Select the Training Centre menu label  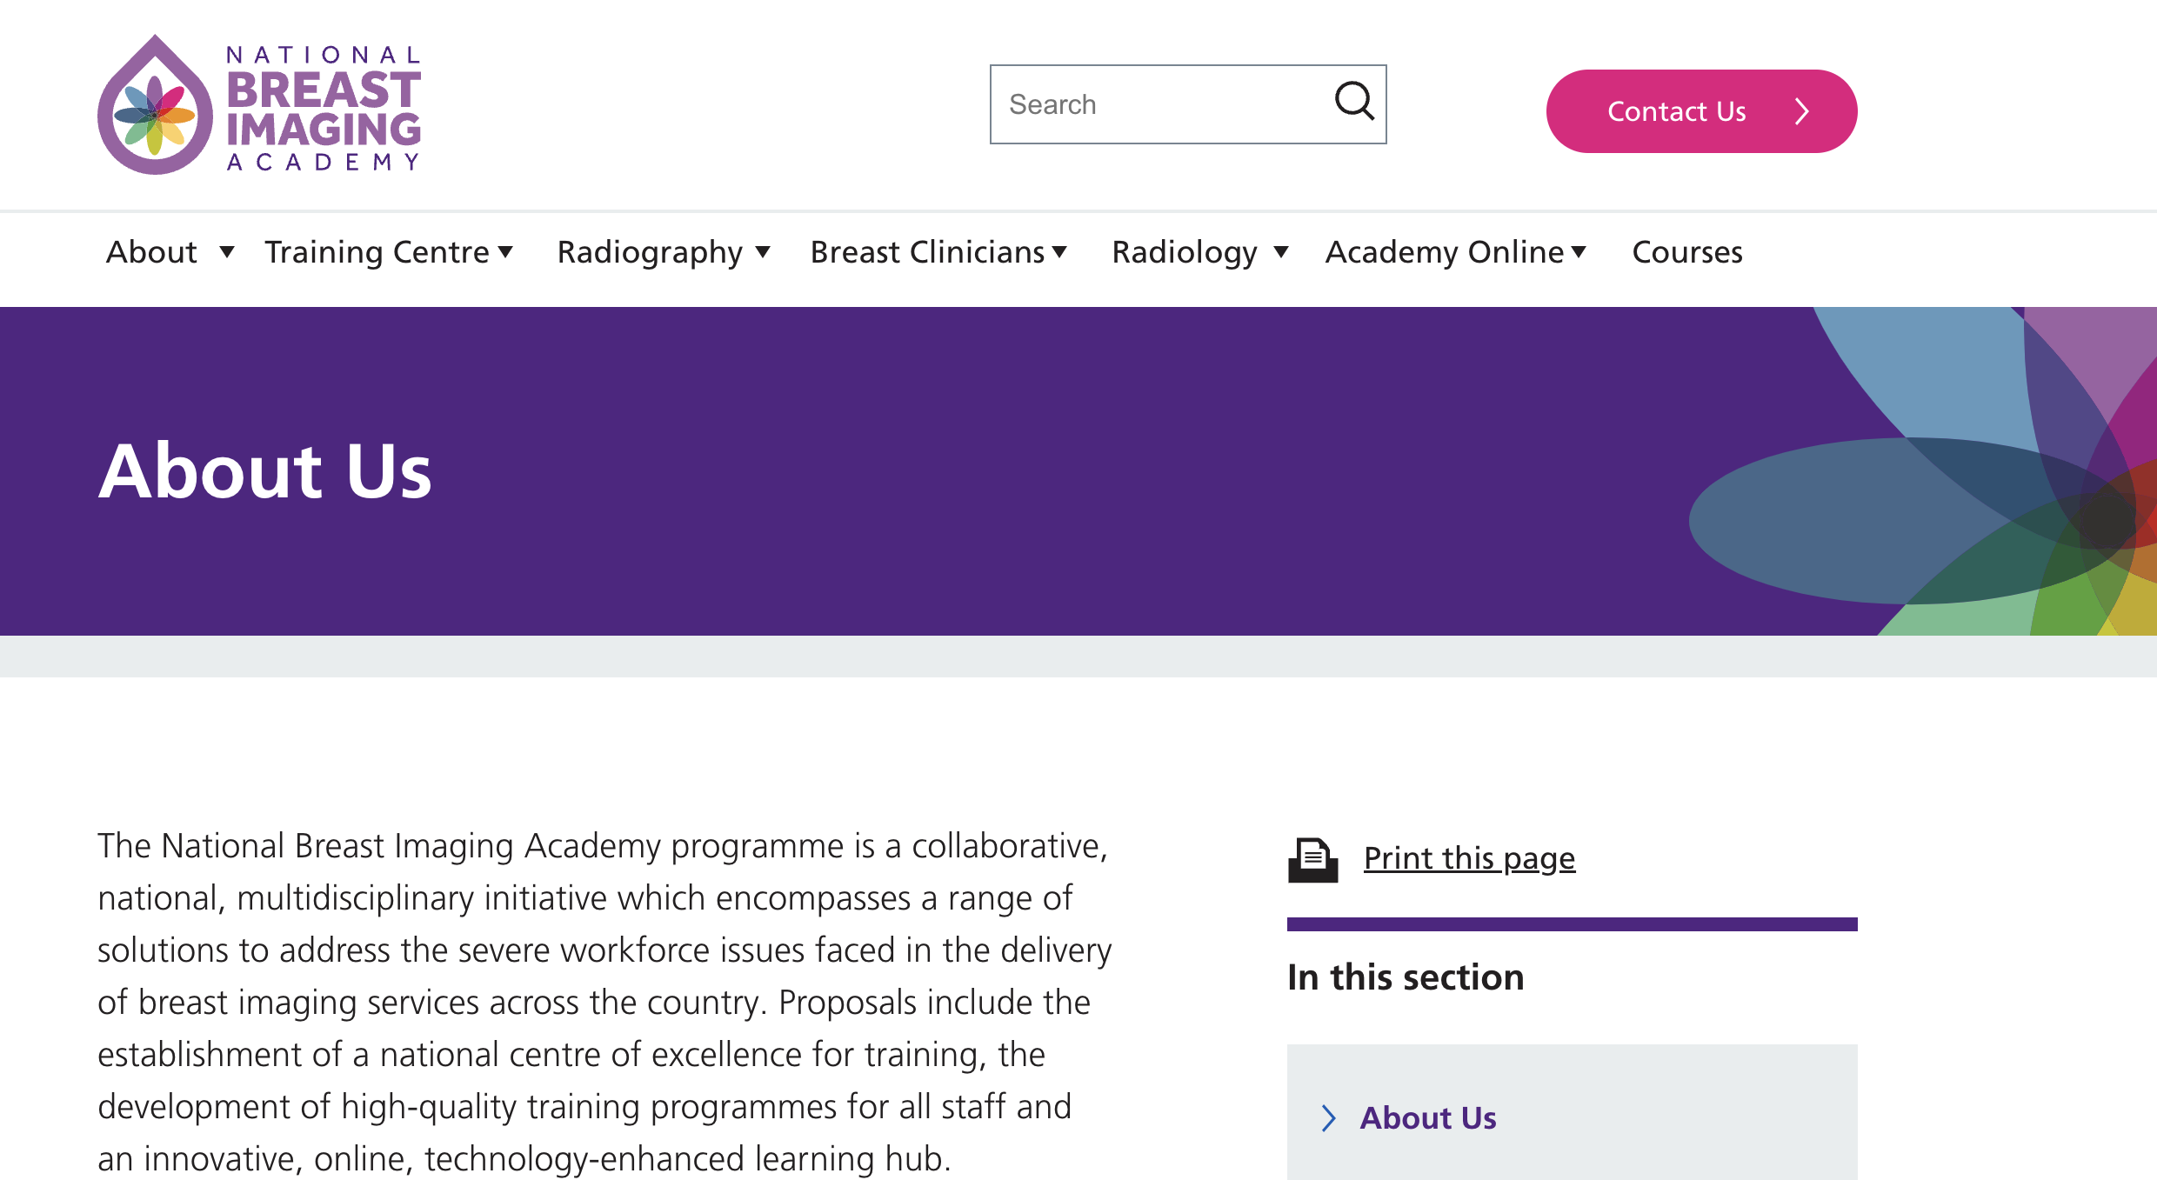[377, 252]
